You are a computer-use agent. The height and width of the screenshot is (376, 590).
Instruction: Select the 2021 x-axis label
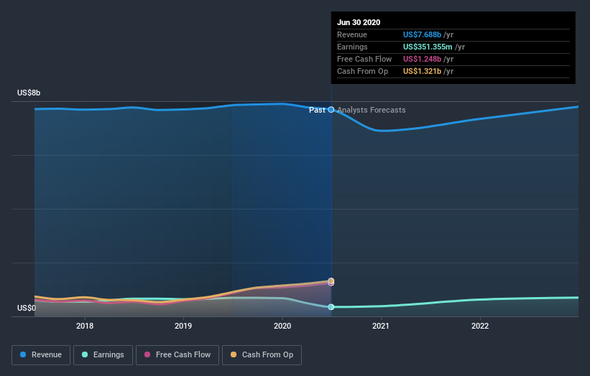pyautogui.click(x=381, y=326)
